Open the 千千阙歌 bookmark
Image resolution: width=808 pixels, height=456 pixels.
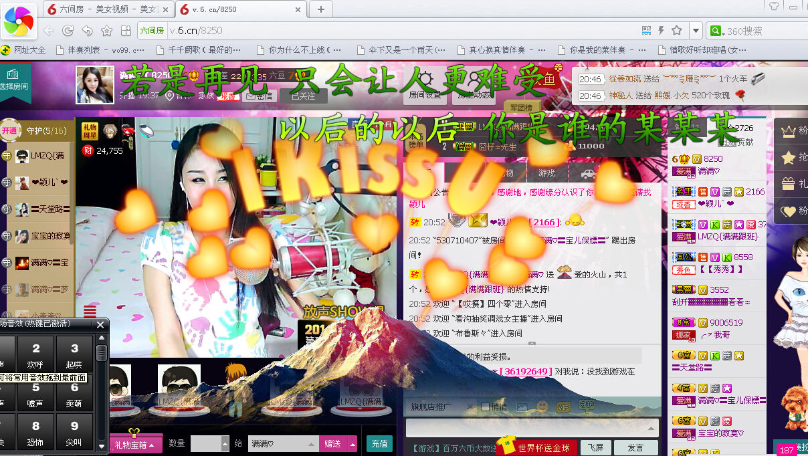pos(199,50)
